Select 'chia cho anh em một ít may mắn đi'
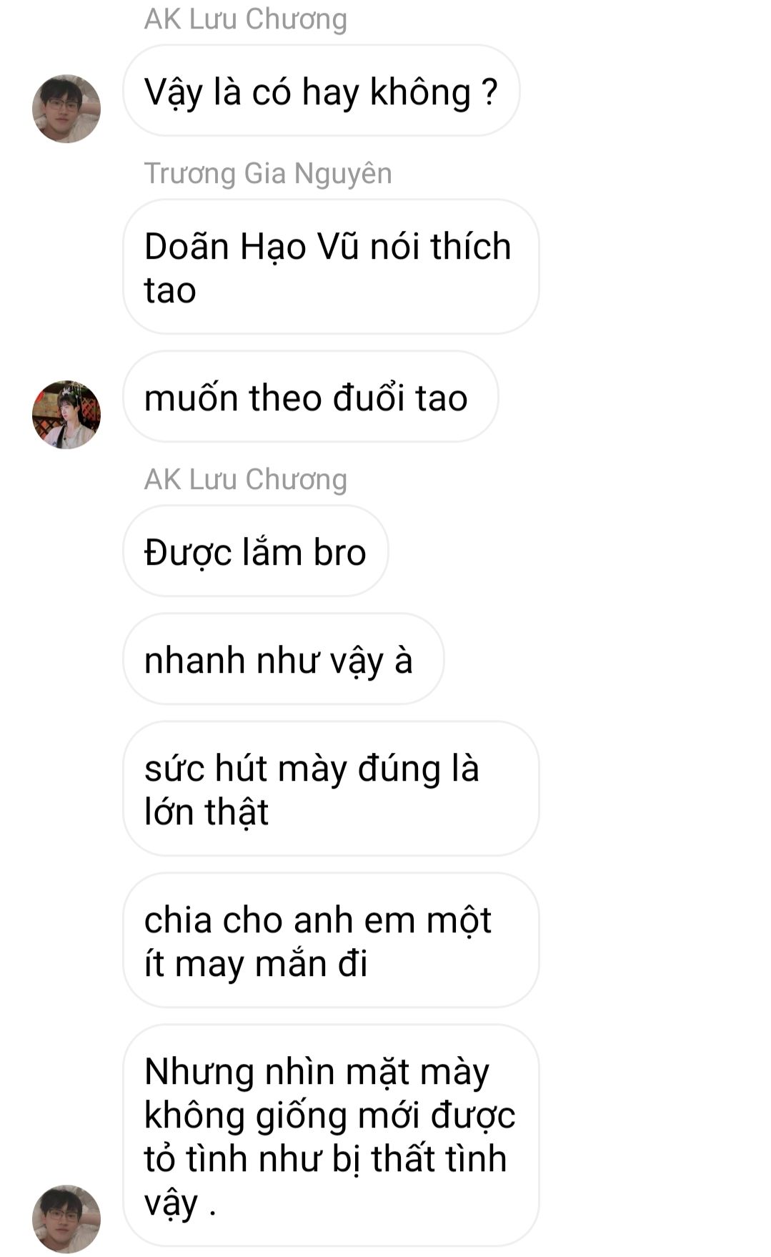Viewport: 771px width, 1257px height. (x=331, y=940)
